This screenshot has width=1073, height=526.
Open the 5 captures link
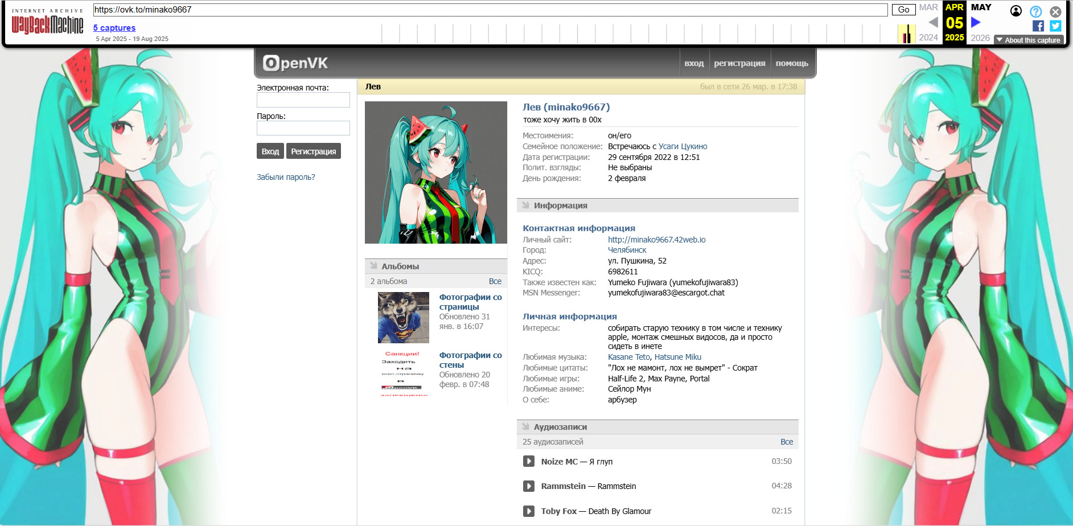pyautogui.click(x=114, y=28)
